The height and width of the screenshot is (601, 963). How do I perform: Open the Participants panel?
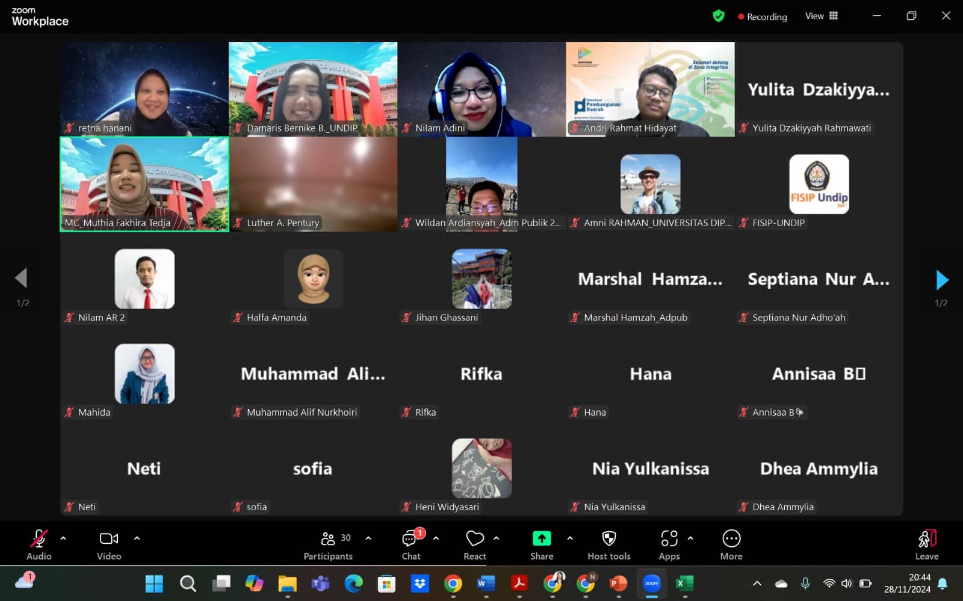[x=328, y=545]
